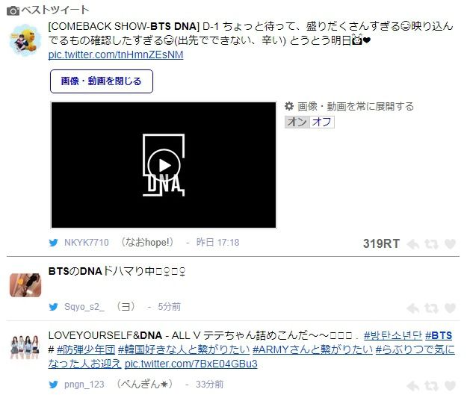Image resolution: width=467 pixels, height=395 pixels.
Task: Retweet the pngn_123 tweet
Action: coord(431,386)
